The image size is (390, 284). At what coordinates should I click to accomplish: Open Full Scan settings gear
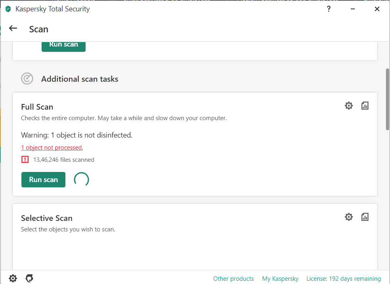[349, 106]
